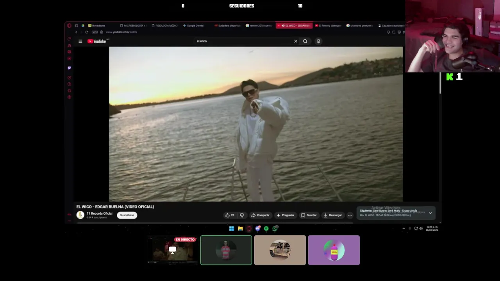Open Spotify from the taskbar

coord(266,229)
